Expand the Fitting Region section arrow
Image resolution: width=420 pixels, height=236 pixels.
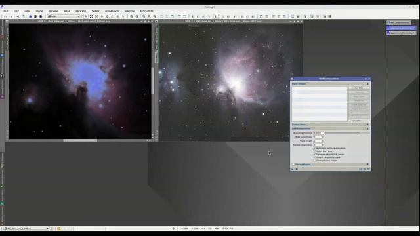[x=367, y=165]
